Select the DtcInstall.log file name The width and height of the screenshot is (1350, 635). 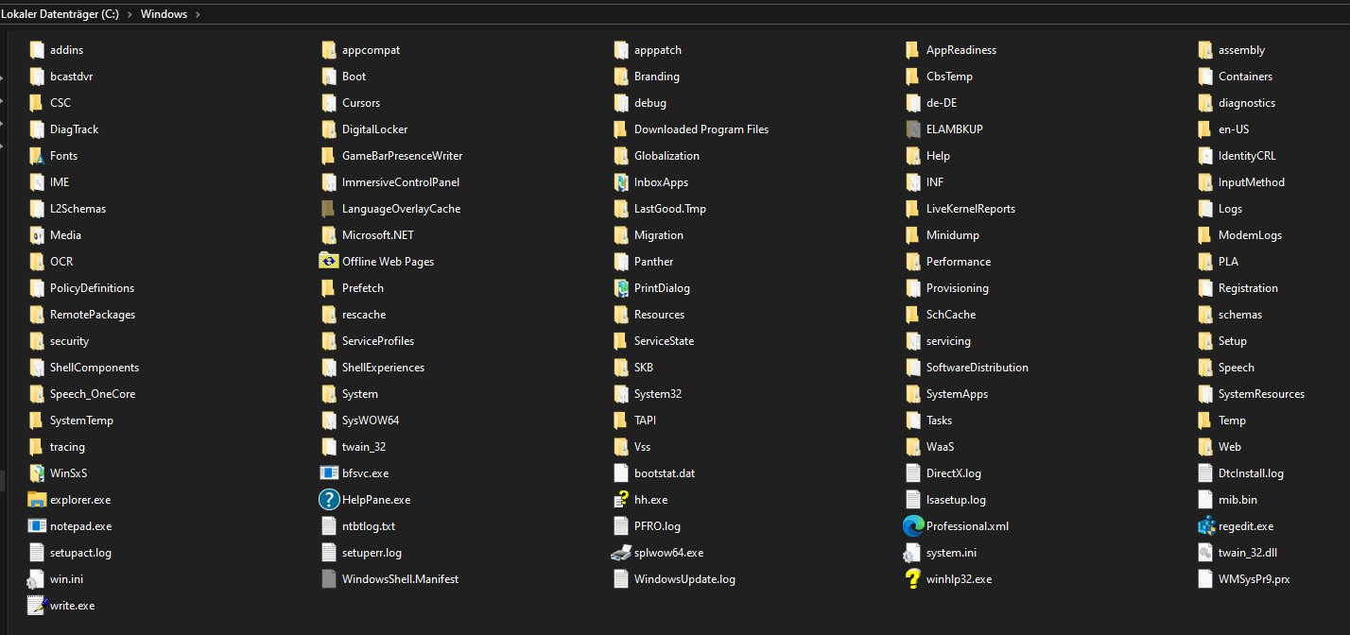[x=1251, y=473]
